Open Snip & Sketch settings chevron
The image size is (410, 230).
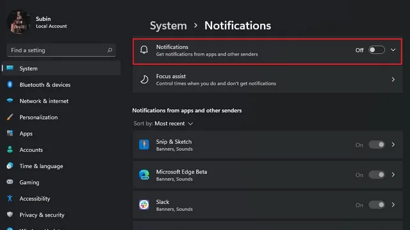tap(393, 144)
